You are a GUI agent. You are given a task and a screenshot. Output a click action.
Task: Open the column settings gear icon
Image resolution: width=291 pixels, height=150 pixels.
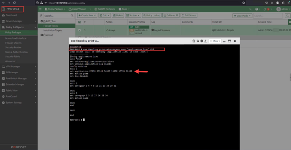point(290,22)
